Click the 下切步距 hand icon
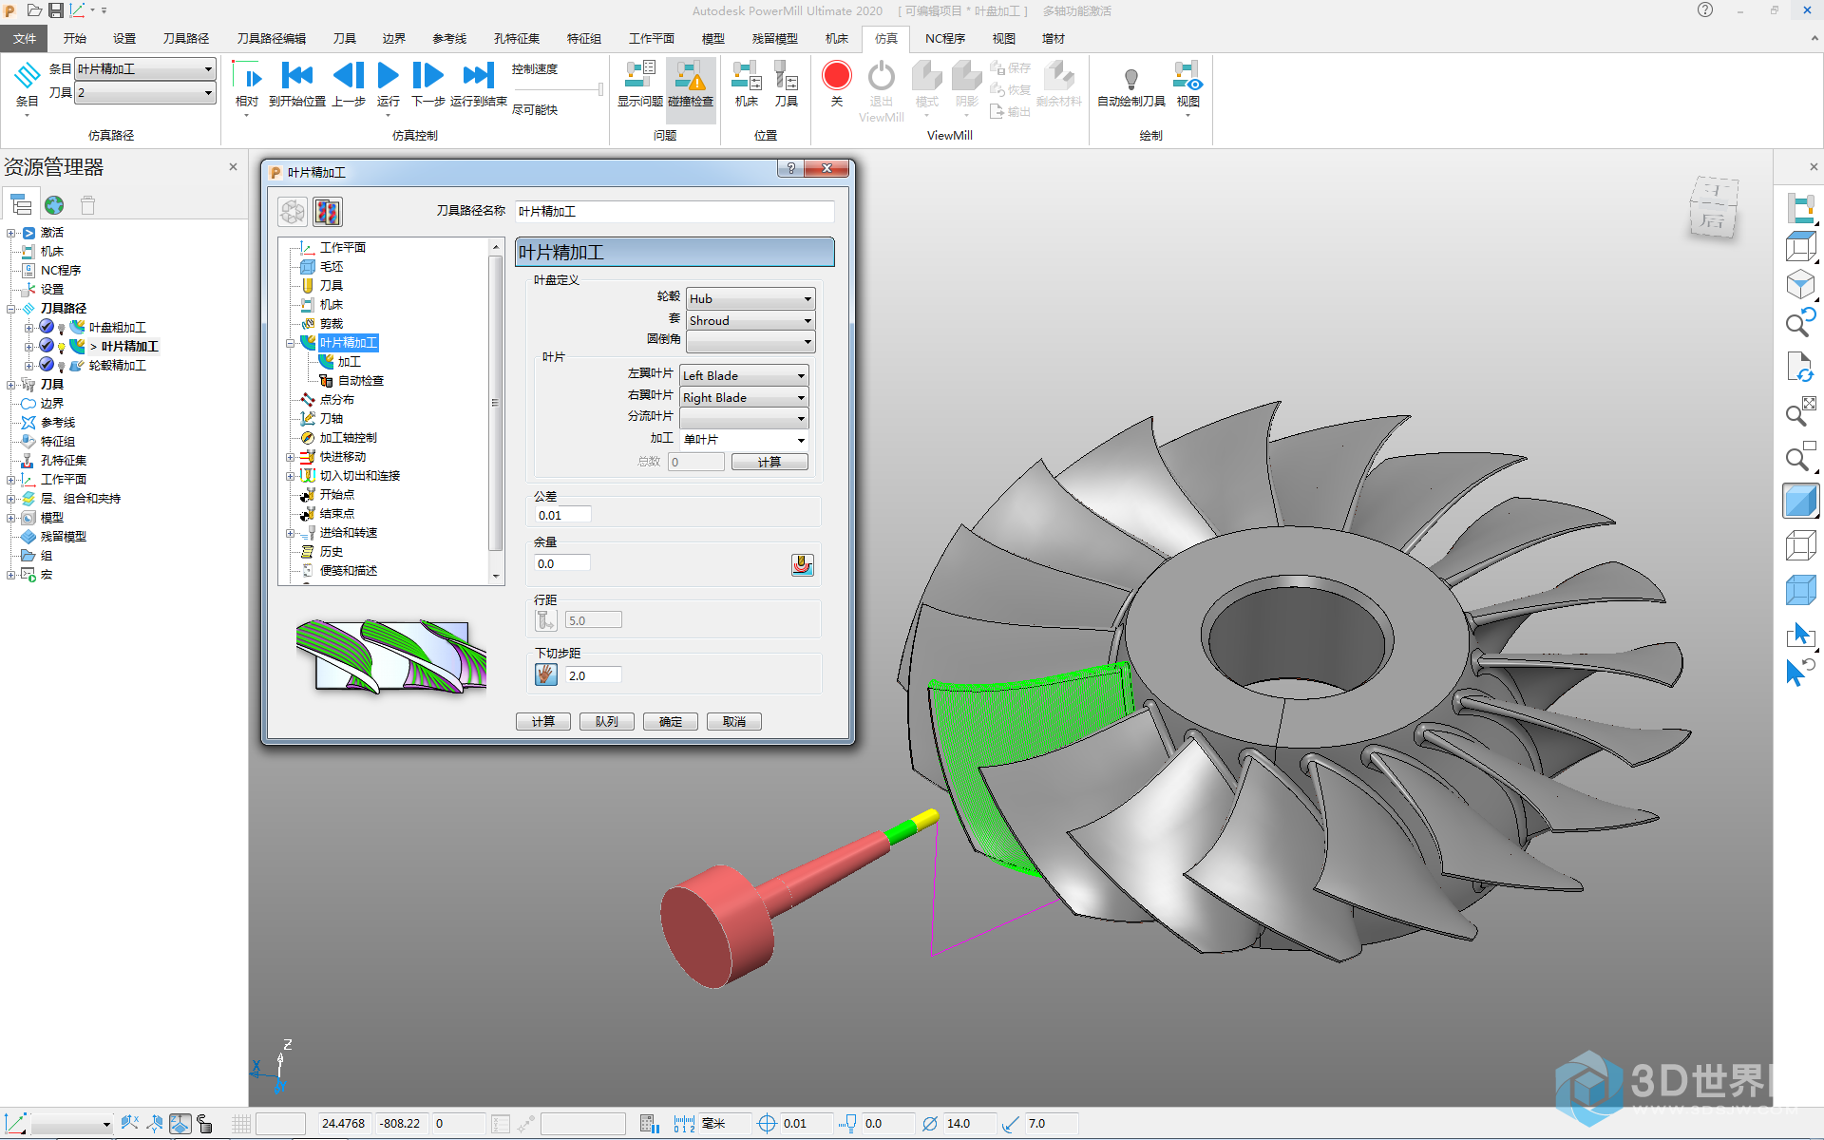Viewport: 1824px width, 1140px height. pos(545,675)
